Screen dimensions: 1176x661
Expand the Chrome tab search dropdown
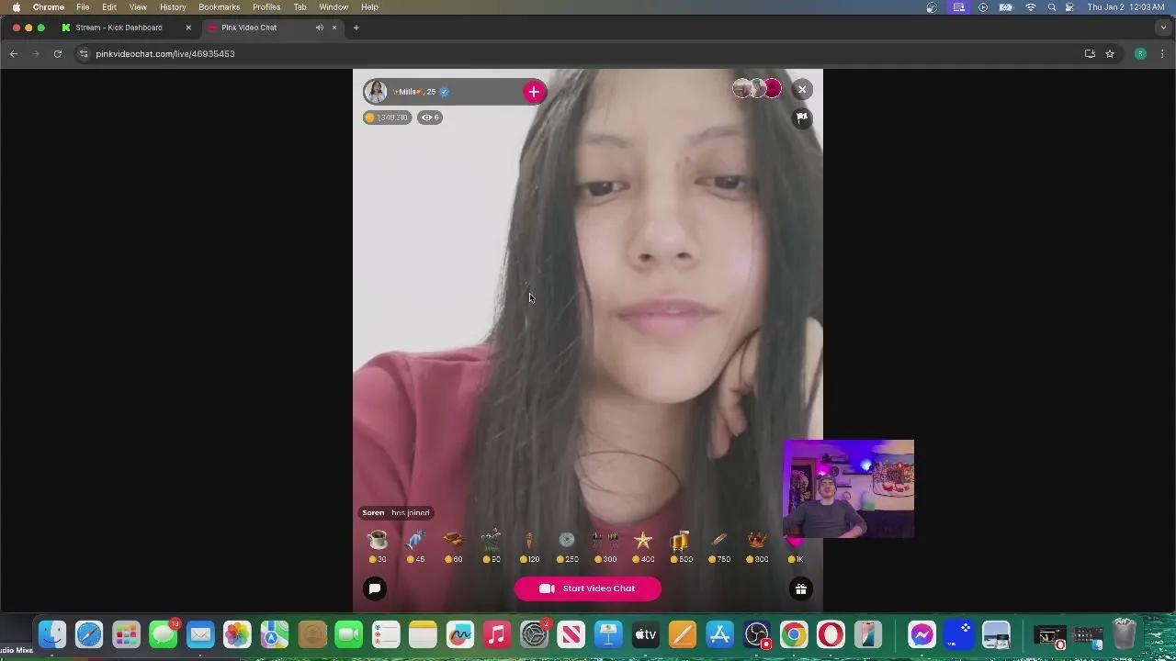click(1163, 28)
